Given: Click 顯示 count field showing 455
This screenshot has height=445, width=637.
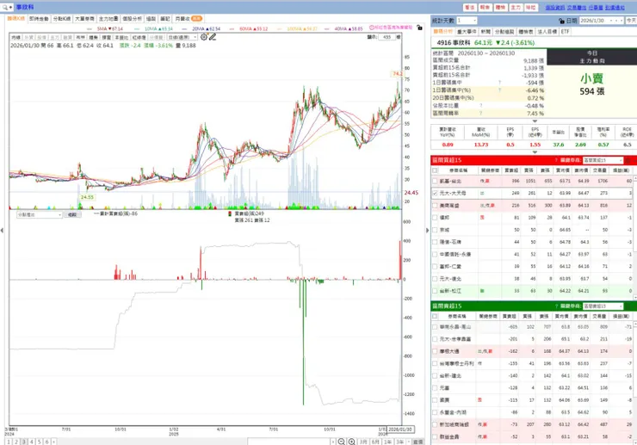Looking at the screenshot, I should pos(387,37).
